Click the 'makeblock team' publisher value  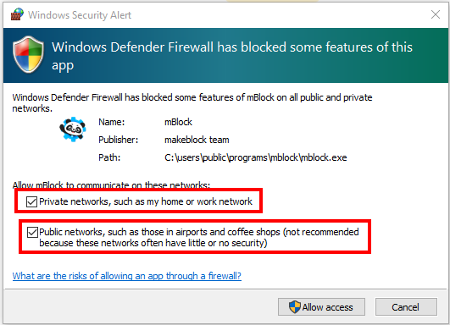click(x=197, y=140)
